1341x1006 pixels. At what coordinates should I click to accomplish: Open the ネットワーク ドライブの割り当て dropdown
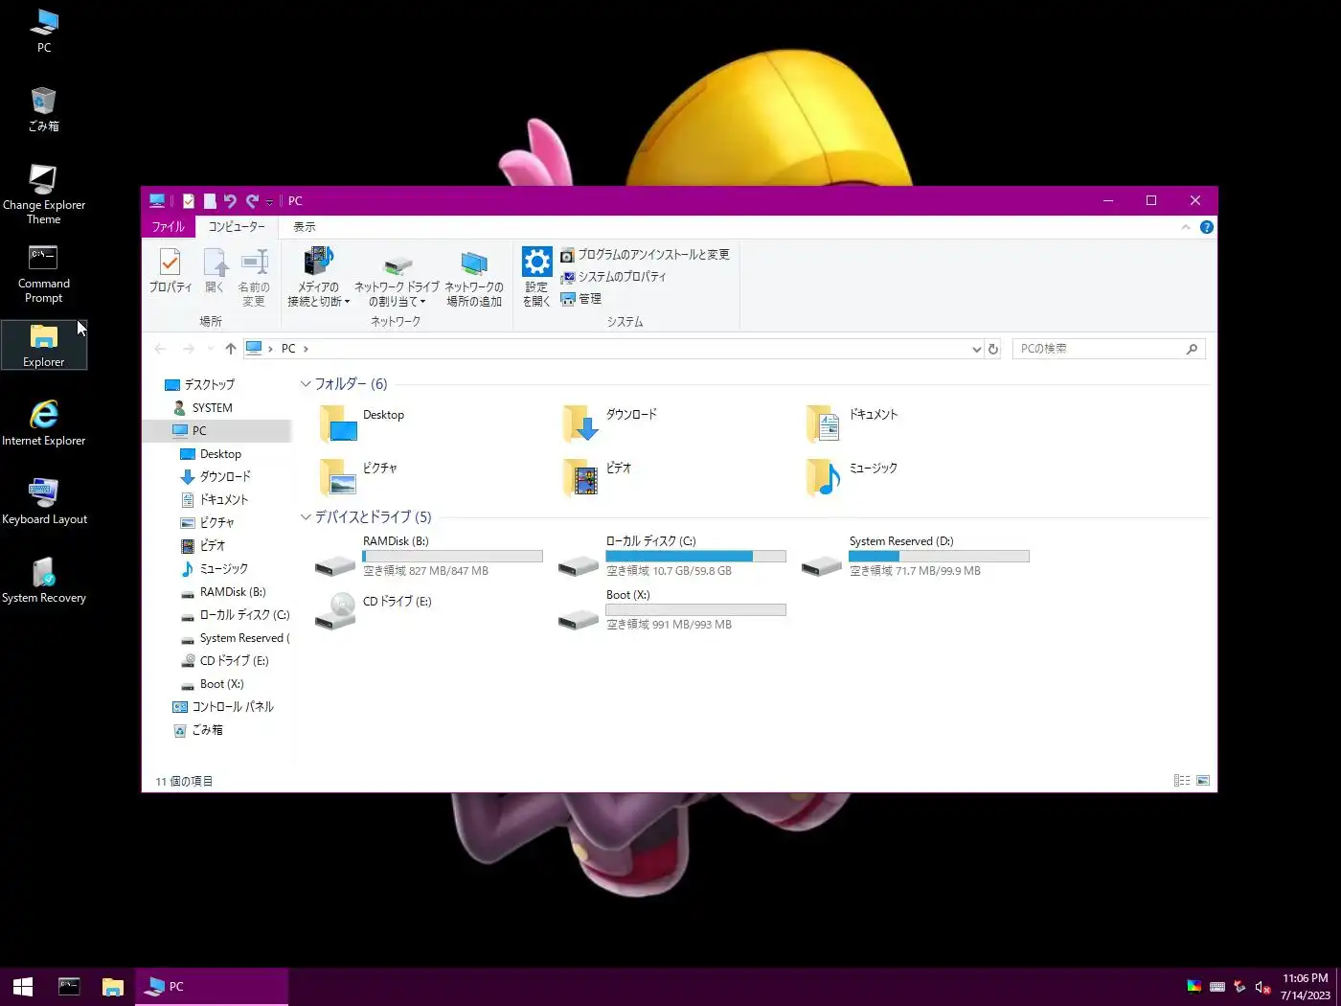click(397, 278)
